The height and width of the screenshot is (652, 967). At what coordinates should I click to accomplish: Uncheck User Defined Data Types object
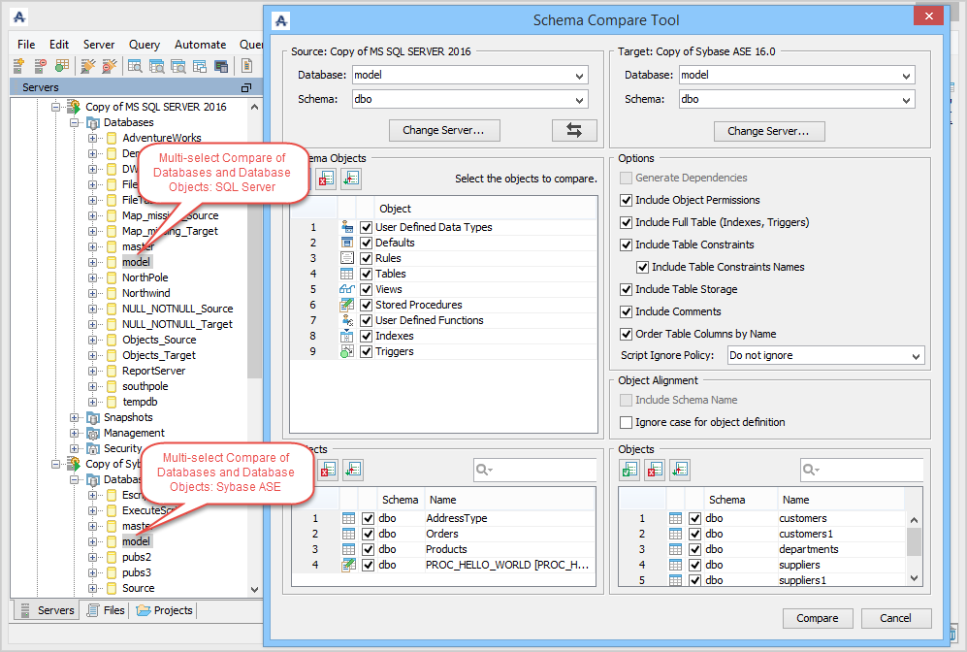[x=367, y=227]
